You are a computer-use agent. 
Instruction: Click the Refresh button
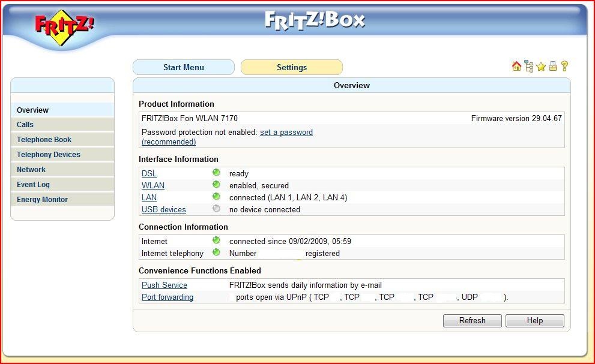tap(473, 321)
